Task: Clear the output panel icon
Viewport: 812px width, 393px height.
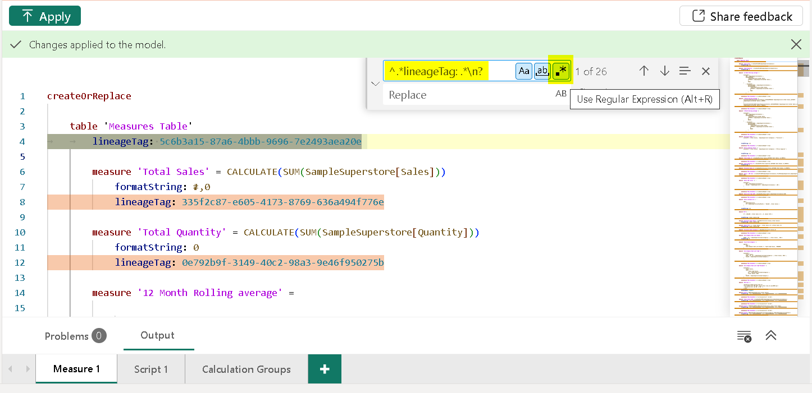Action: pyautogui.click(x=743, y=336)
